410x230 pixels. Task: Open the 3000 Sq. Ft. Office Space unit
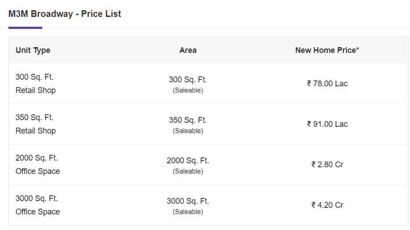pyautogui.click(x=38, y=205)
